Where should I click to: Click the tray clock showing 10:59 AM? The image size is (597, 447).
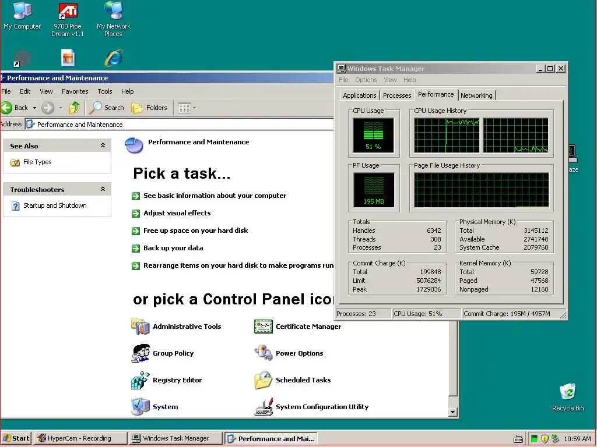[x=577, y=439]
